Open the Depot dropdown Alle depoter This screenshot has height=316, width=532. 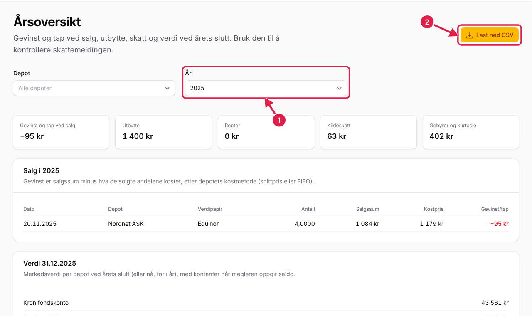(x=94, y=88)
